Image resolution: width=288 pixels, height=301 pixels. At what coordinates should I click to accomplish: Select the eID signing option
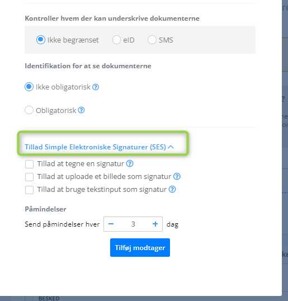pyautogui.click(x=116, y=40)
